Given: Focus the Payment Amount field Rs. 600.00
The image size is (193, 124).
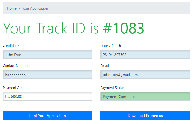Looking at the screenshot, I should click(47, 97).
